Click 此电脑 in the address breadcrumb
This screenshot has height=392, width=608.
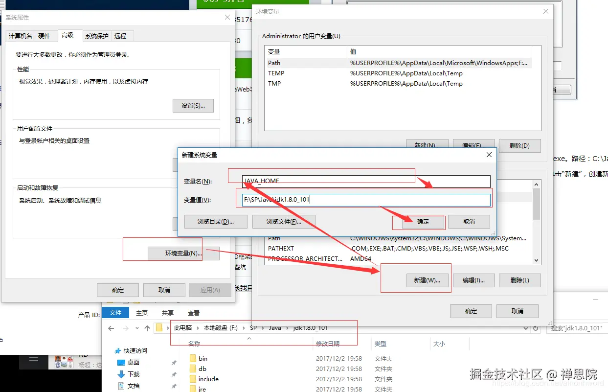(183, 328)
